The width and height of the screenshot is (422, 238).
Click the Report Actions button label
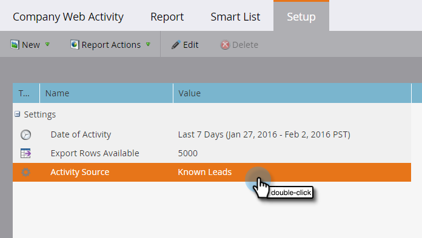click(111, 45)
